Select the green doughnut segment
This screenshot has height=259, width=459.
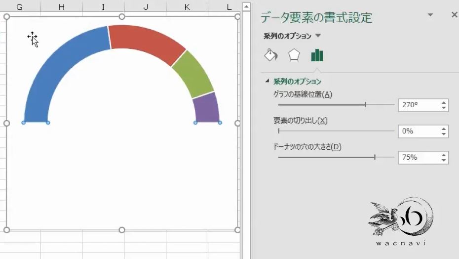pos(193,75)
